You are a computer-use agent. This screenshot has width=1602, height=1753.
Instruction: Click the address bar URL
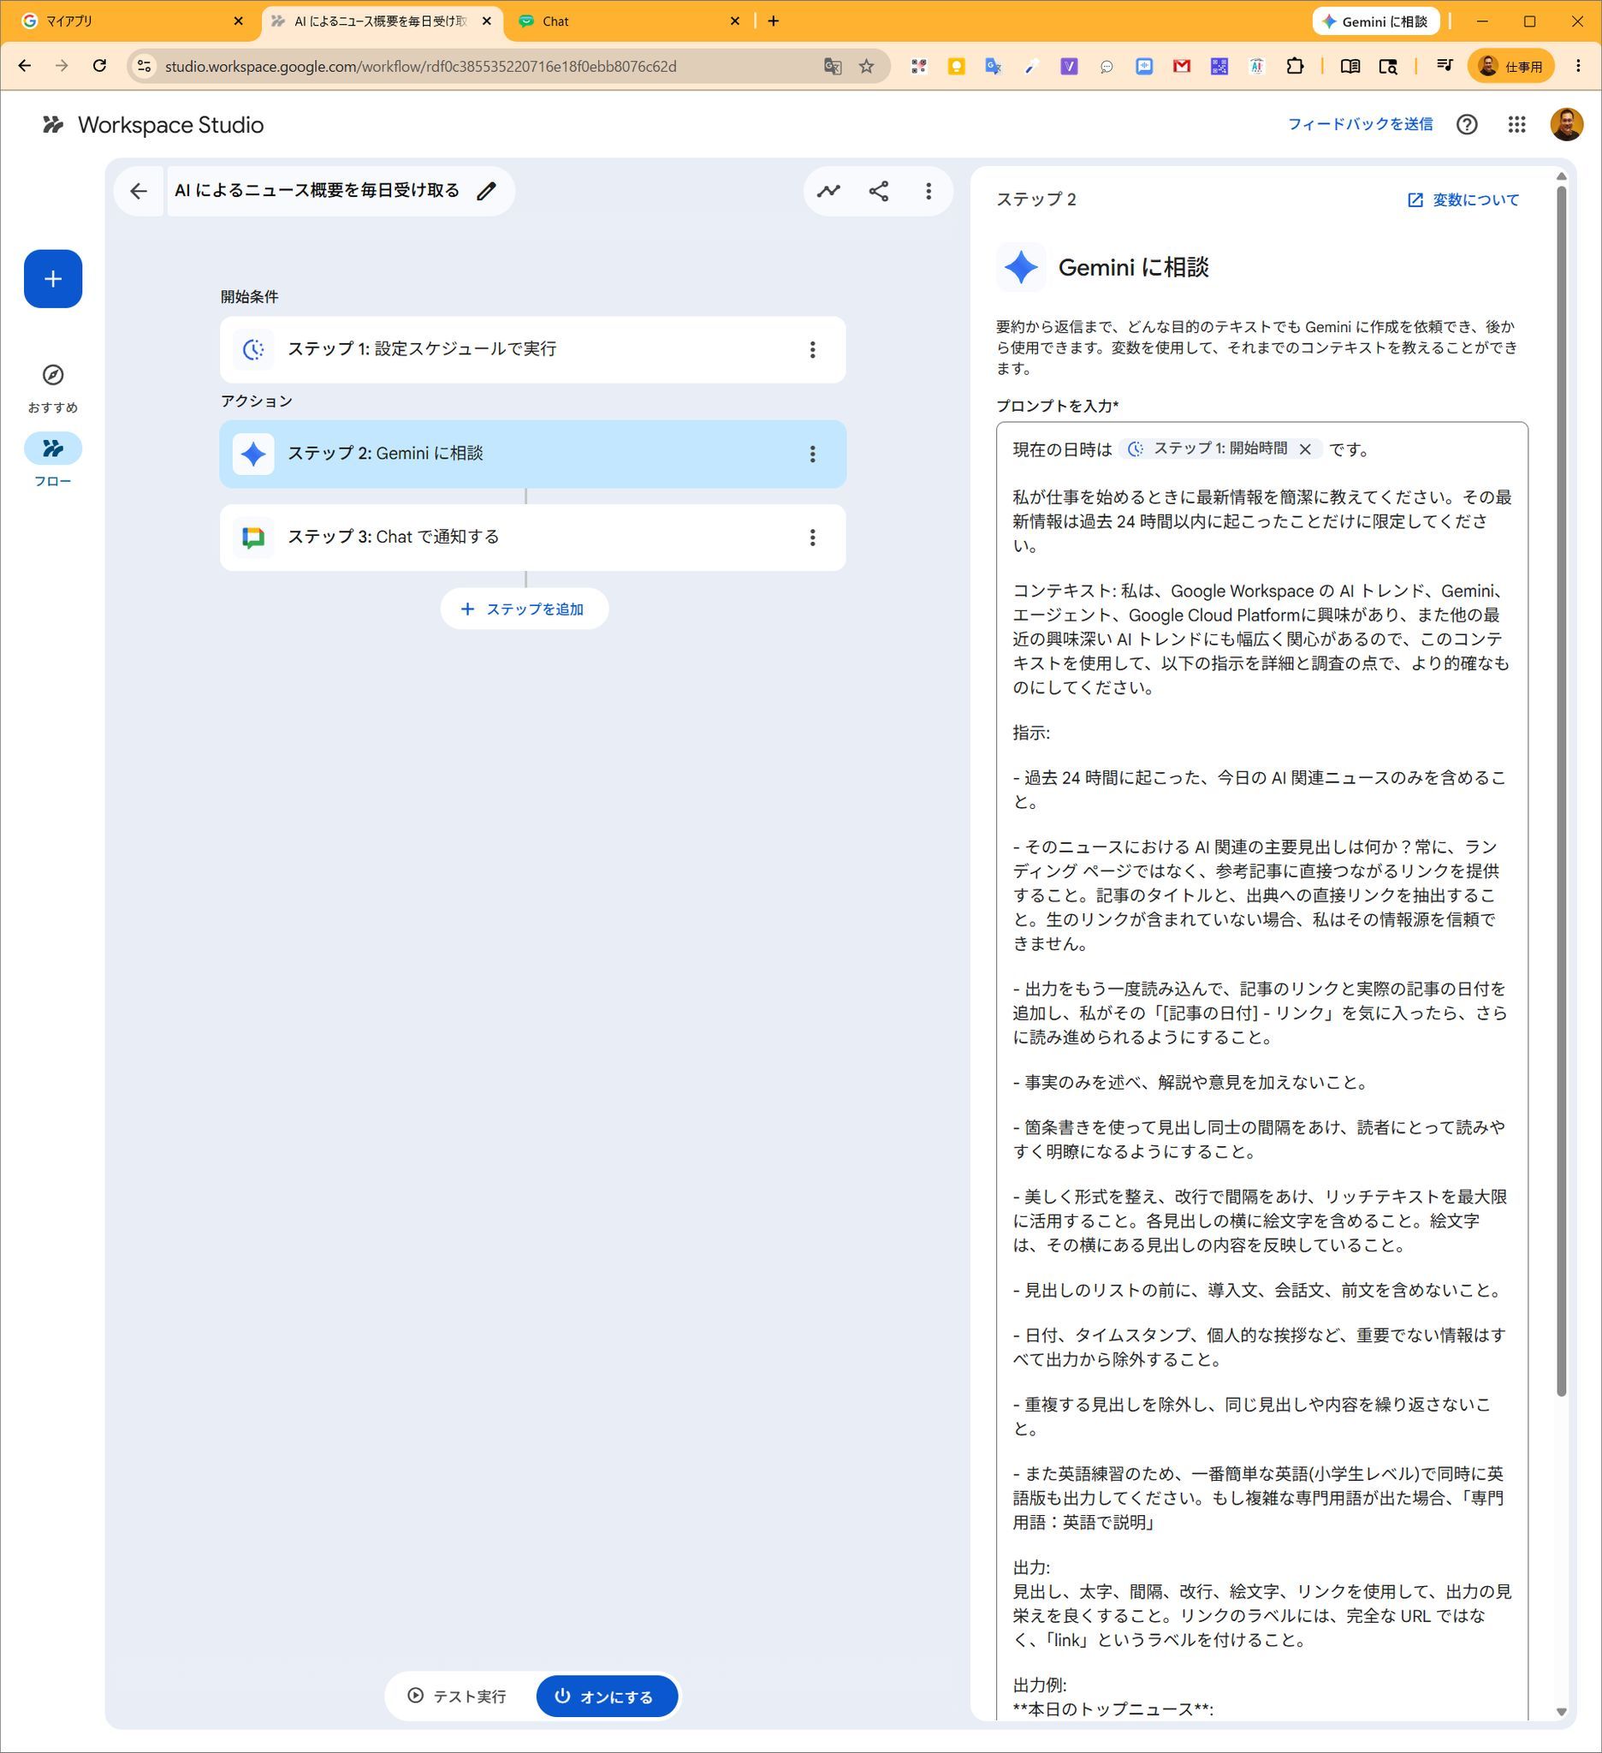(421, 67)
